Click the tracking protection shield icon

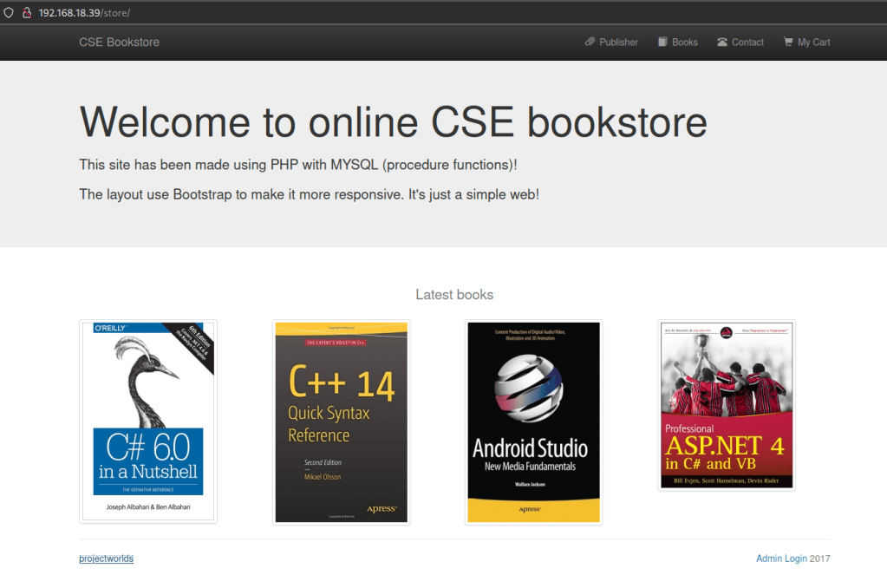(x=9, y=13)
